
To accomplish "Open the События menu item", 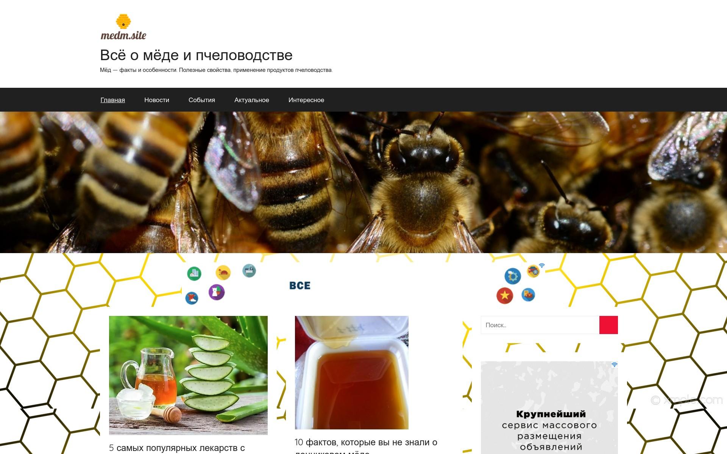I will tap(202, 100).
